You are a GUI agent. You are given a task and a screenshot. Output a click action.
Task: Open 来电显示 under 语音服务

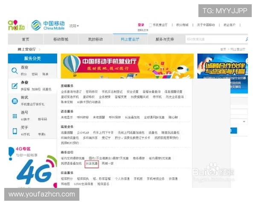click(67, 117)
